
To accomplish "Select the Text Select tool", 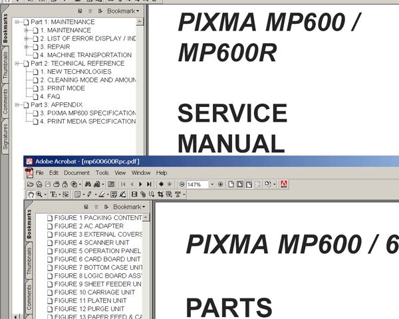I will click(x=53, y=195).
